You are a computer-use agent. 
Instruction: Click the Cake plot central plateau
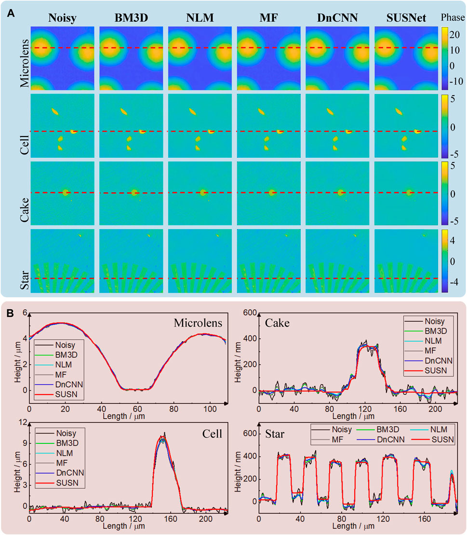367,347
